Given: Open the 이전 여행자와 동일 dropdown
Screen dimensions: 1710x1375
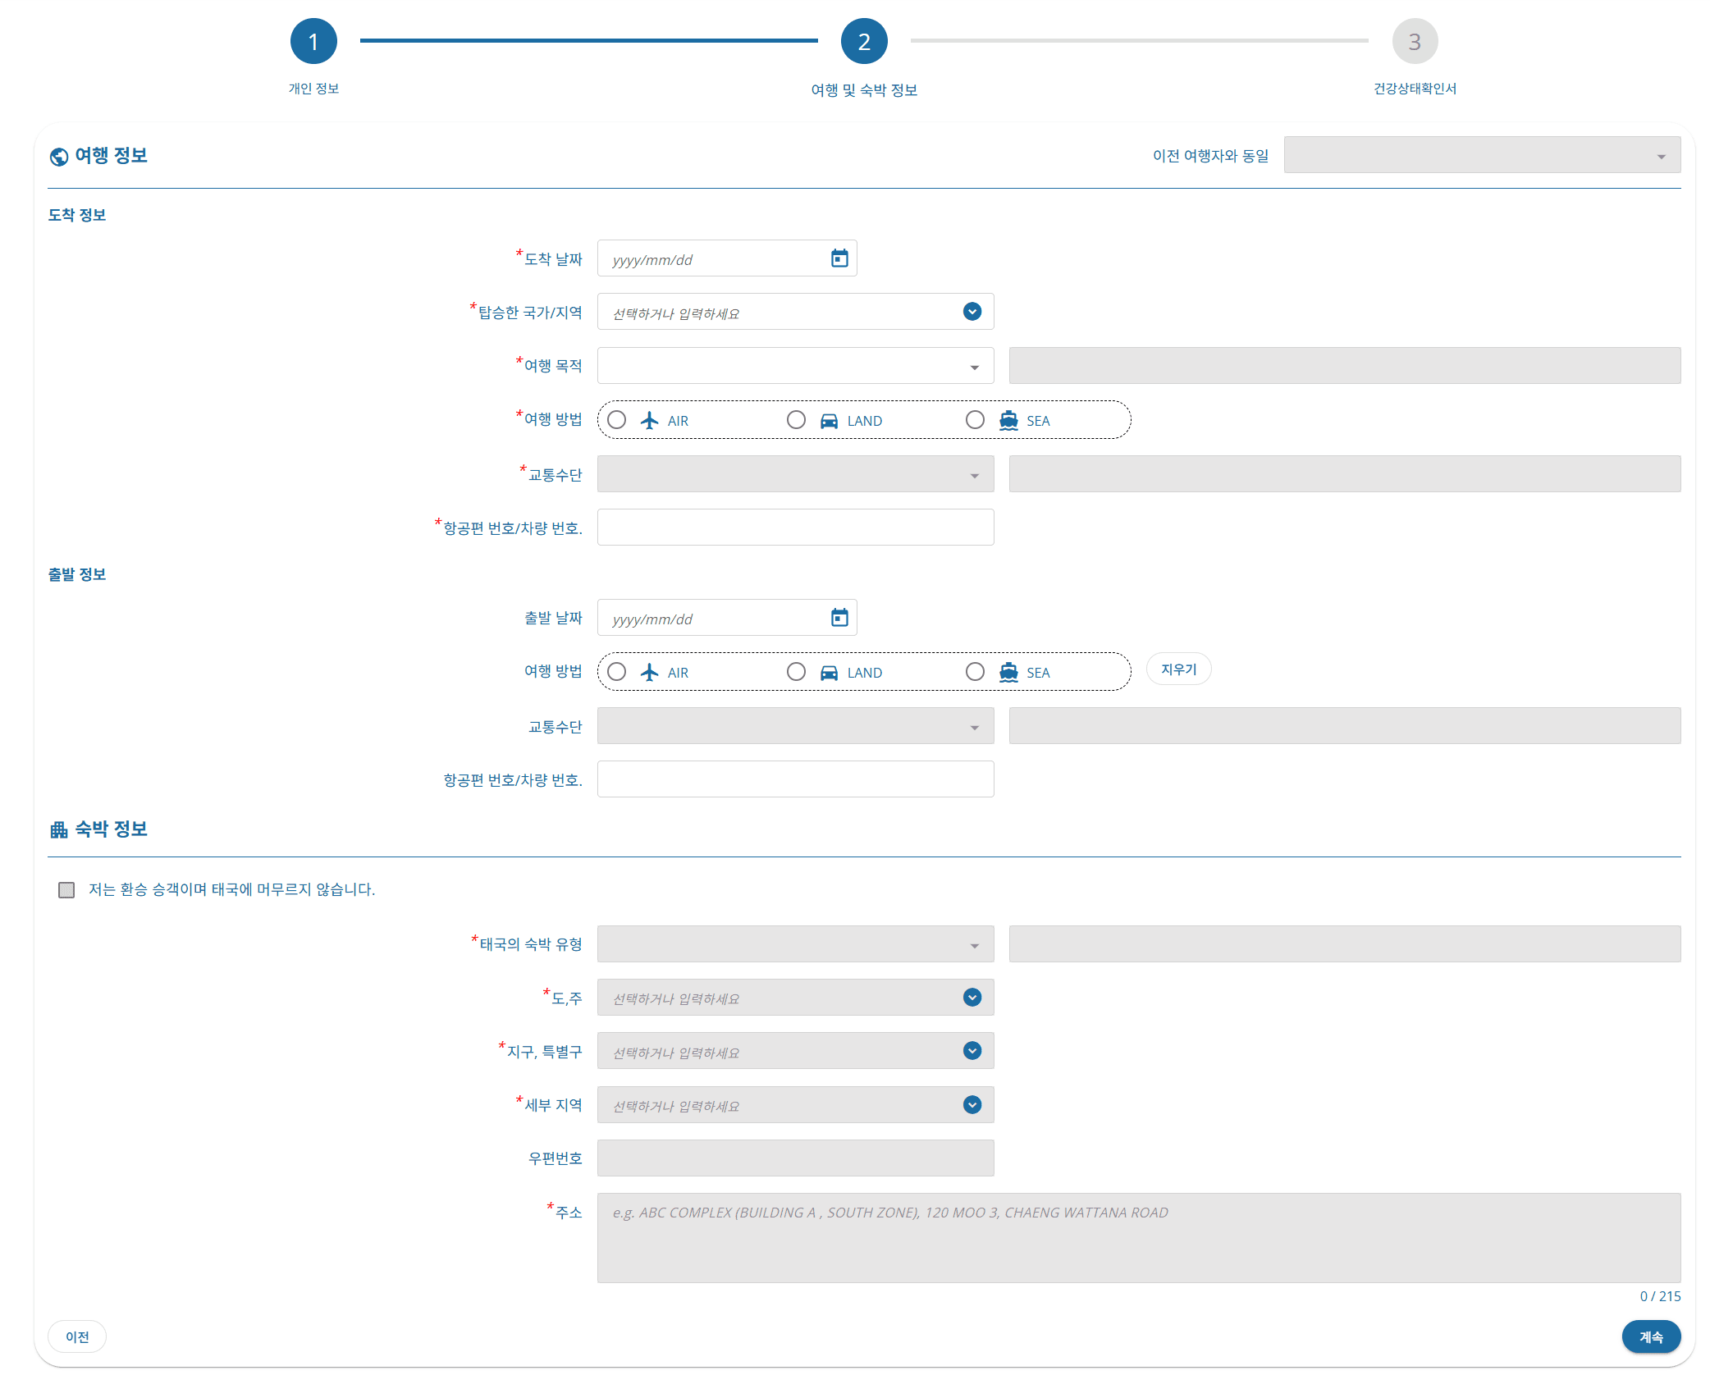Looking at the screenshot, I should click(1481, 155).
